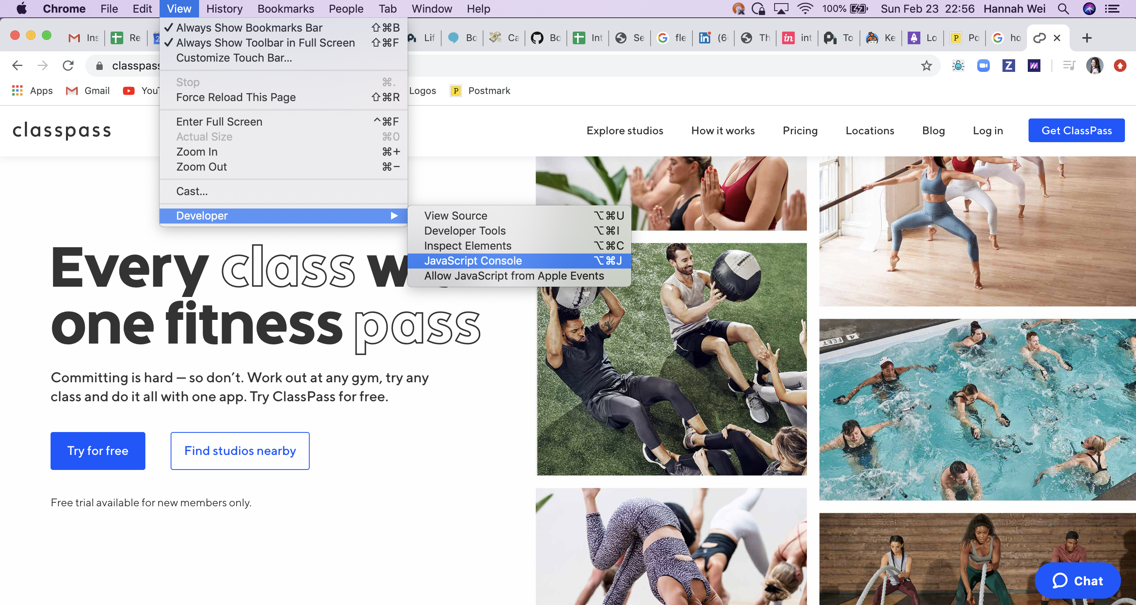Open macOS Spotlight search icon
Viewport: 1136px width, 605px height.
point(1063,9)
